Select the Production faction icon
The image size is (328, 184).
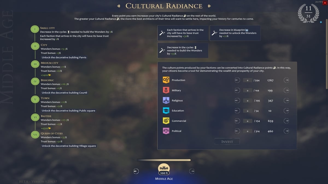pyautogui.click(x=166, y=80)
